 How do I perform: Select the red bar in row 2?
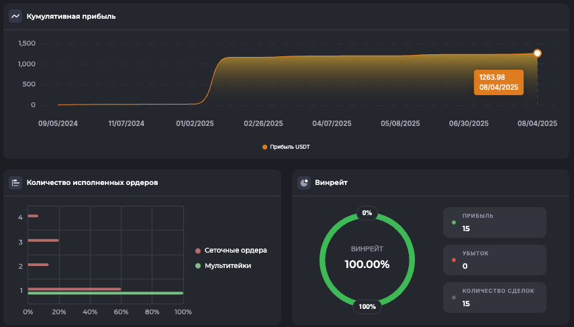(x=38, y=265)
